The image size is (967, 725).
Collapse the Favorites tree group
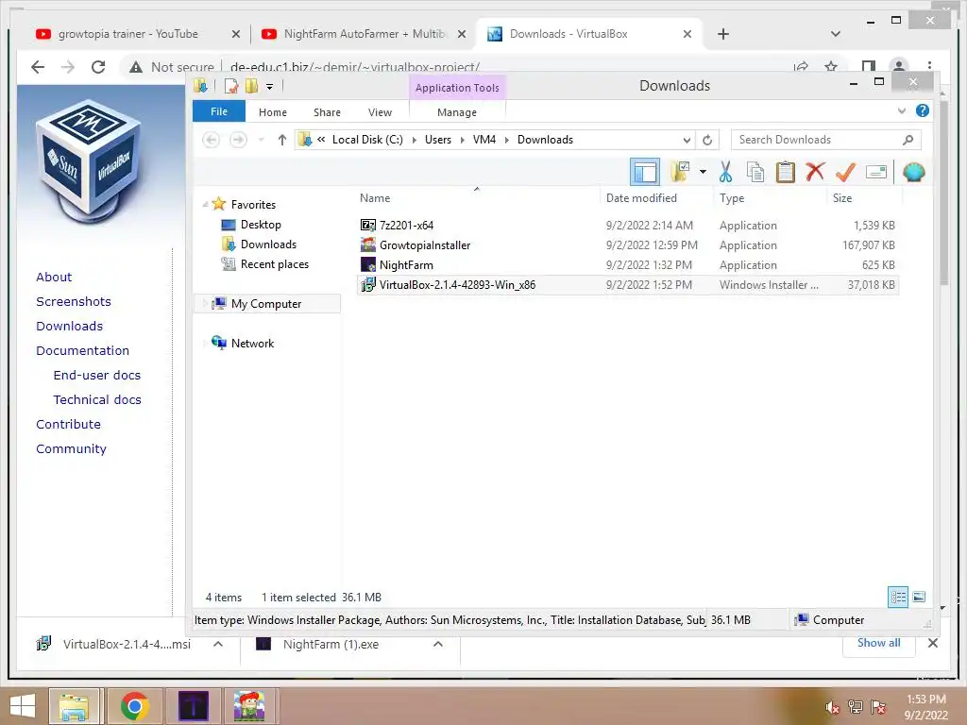tap(205, 204)
